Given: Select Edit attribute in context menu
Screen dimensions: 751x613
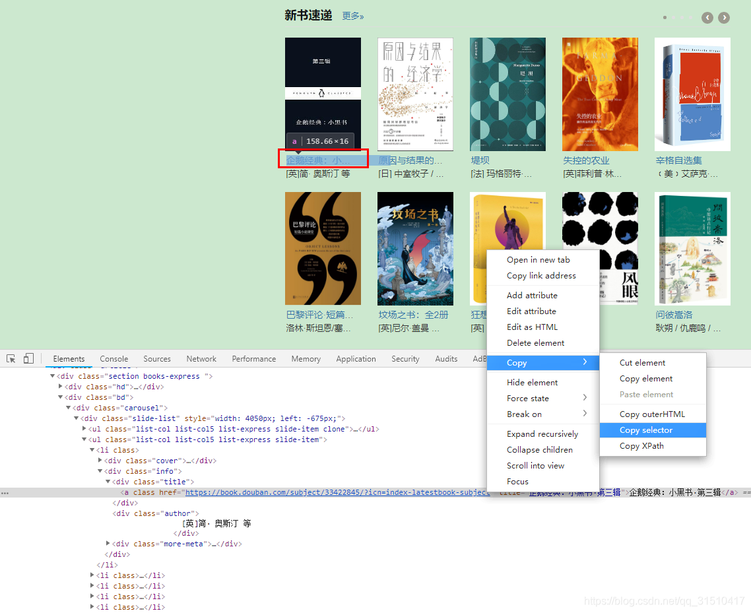Looking at the screenshot, I should coord(542,311).
